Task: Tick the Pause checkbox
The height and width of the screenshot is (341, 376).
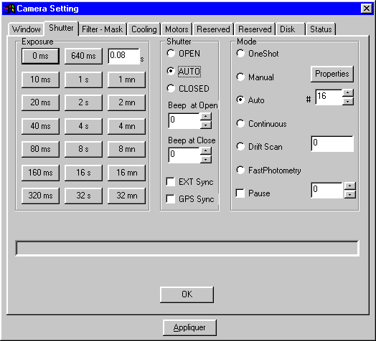Action: (x=240, y=193)
